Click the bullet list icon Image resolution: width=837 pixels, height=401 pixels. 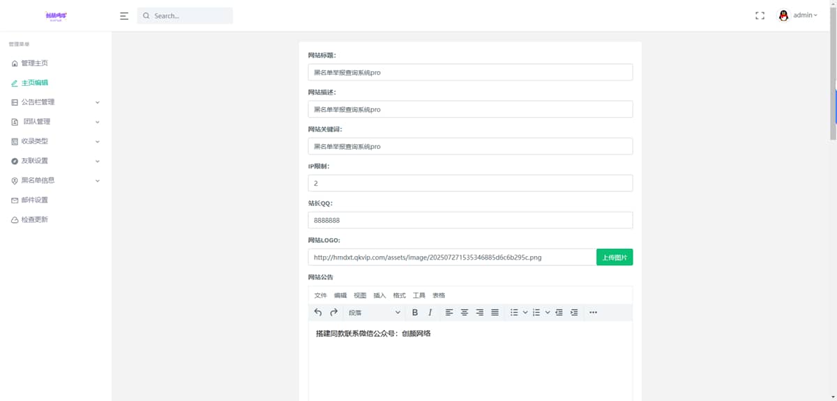(x=514, y=313)
